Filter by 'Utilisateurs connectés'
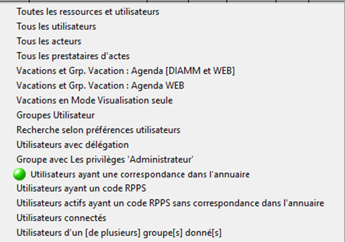 (x=61, y=218)
